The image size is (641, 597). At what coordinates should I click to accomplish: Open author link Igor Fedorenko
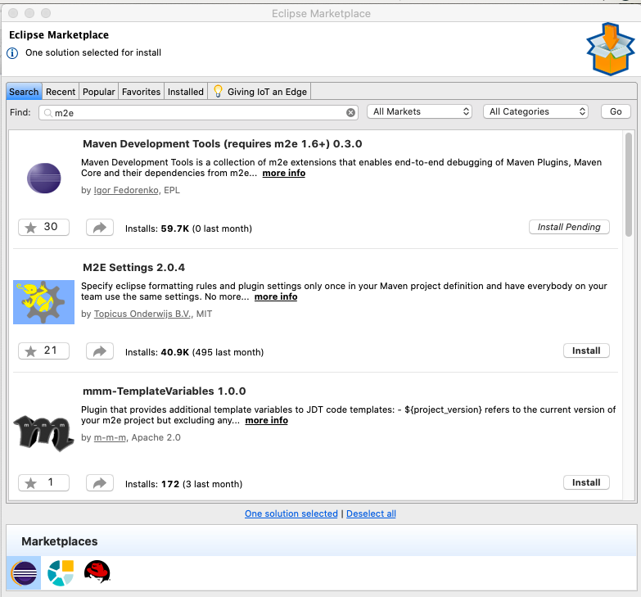click(x=126, y=190)
